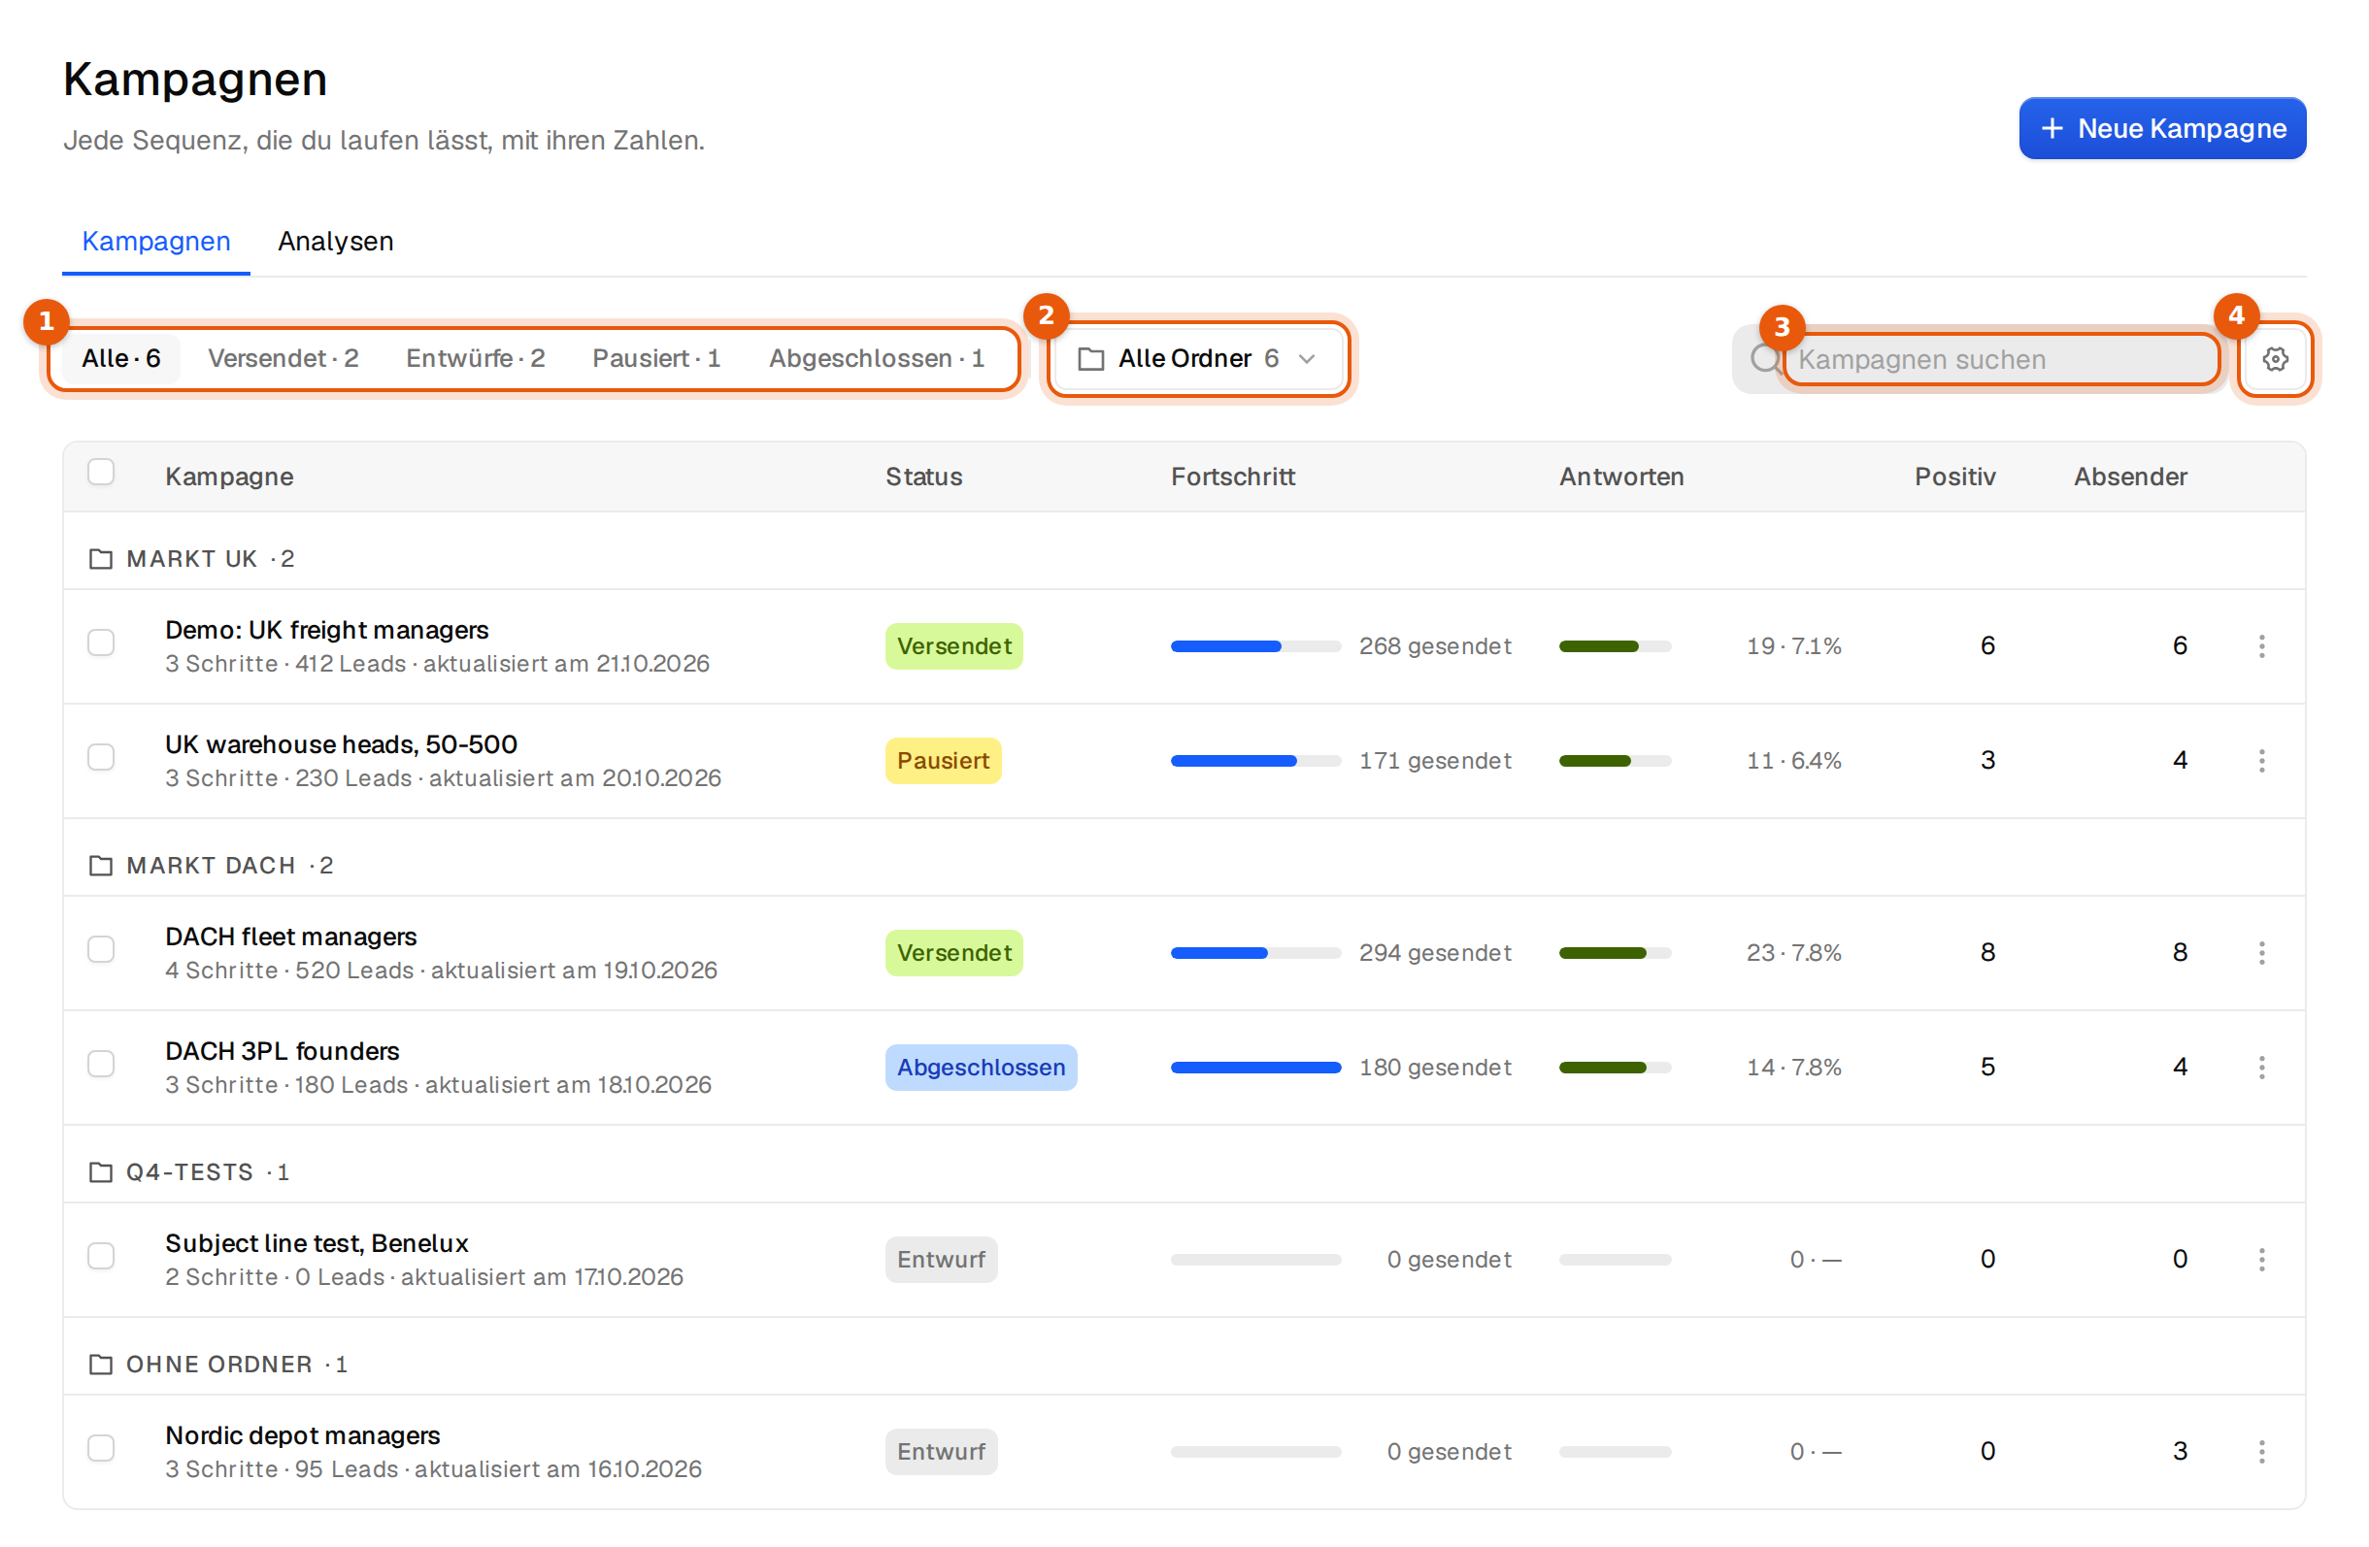Viewport: 2369px width, 1547px height.
Task: Filter by Pausiert · 1
Action: pyautogui.click(x=656, y=358)
